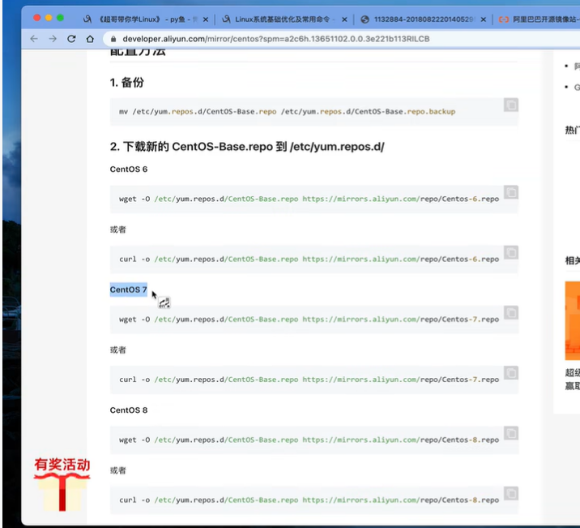Minimize the browser window with yellow button
The height and width of the screenshot is (528, 580).
[x=49, y=18]
